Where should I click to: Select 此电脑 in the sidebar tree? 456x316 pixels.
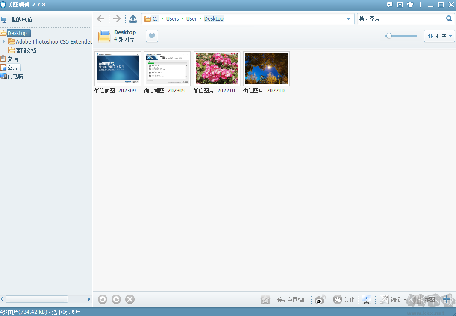coord(15,76)
